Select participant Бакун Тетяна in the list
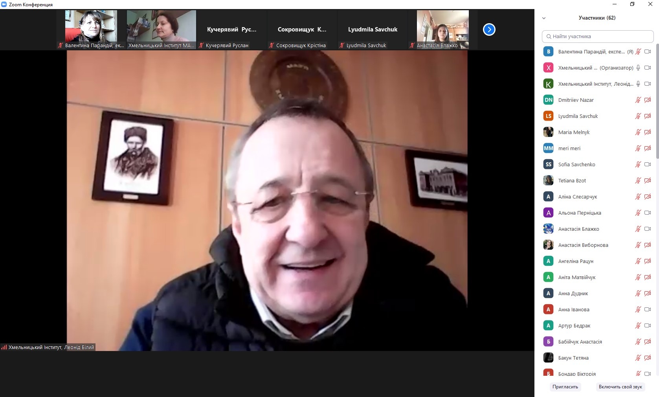 tap(597, 358)
